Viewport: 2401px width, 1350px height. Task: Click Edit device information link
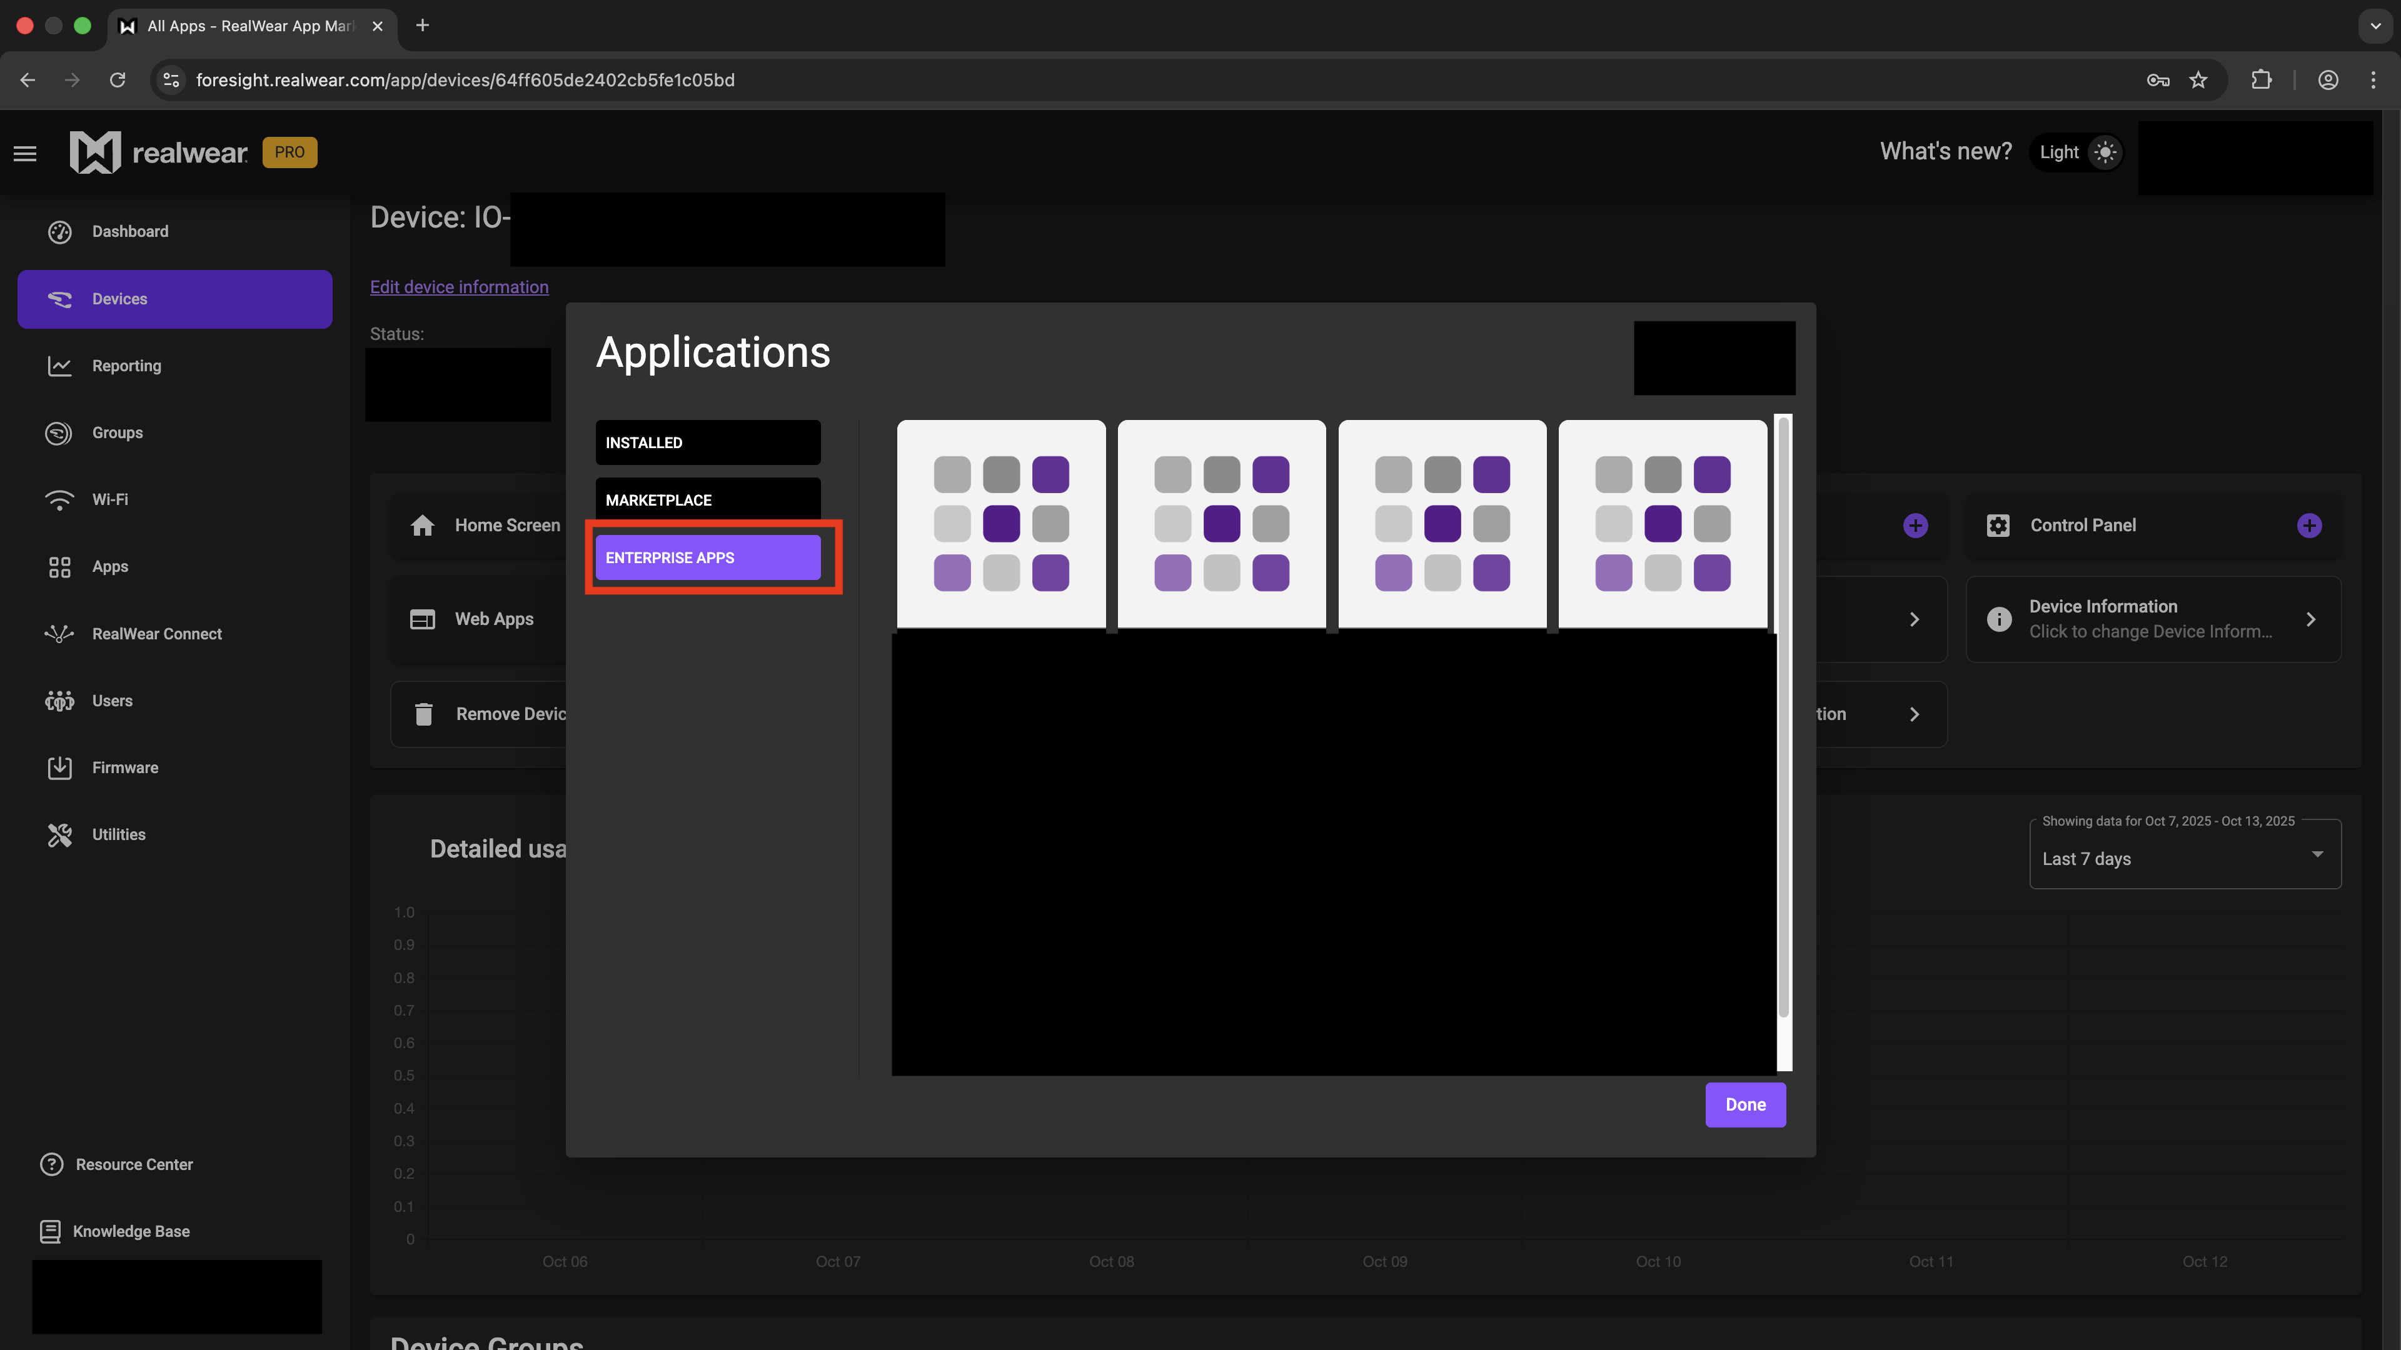pyautogui.click(x=460, y=287)
